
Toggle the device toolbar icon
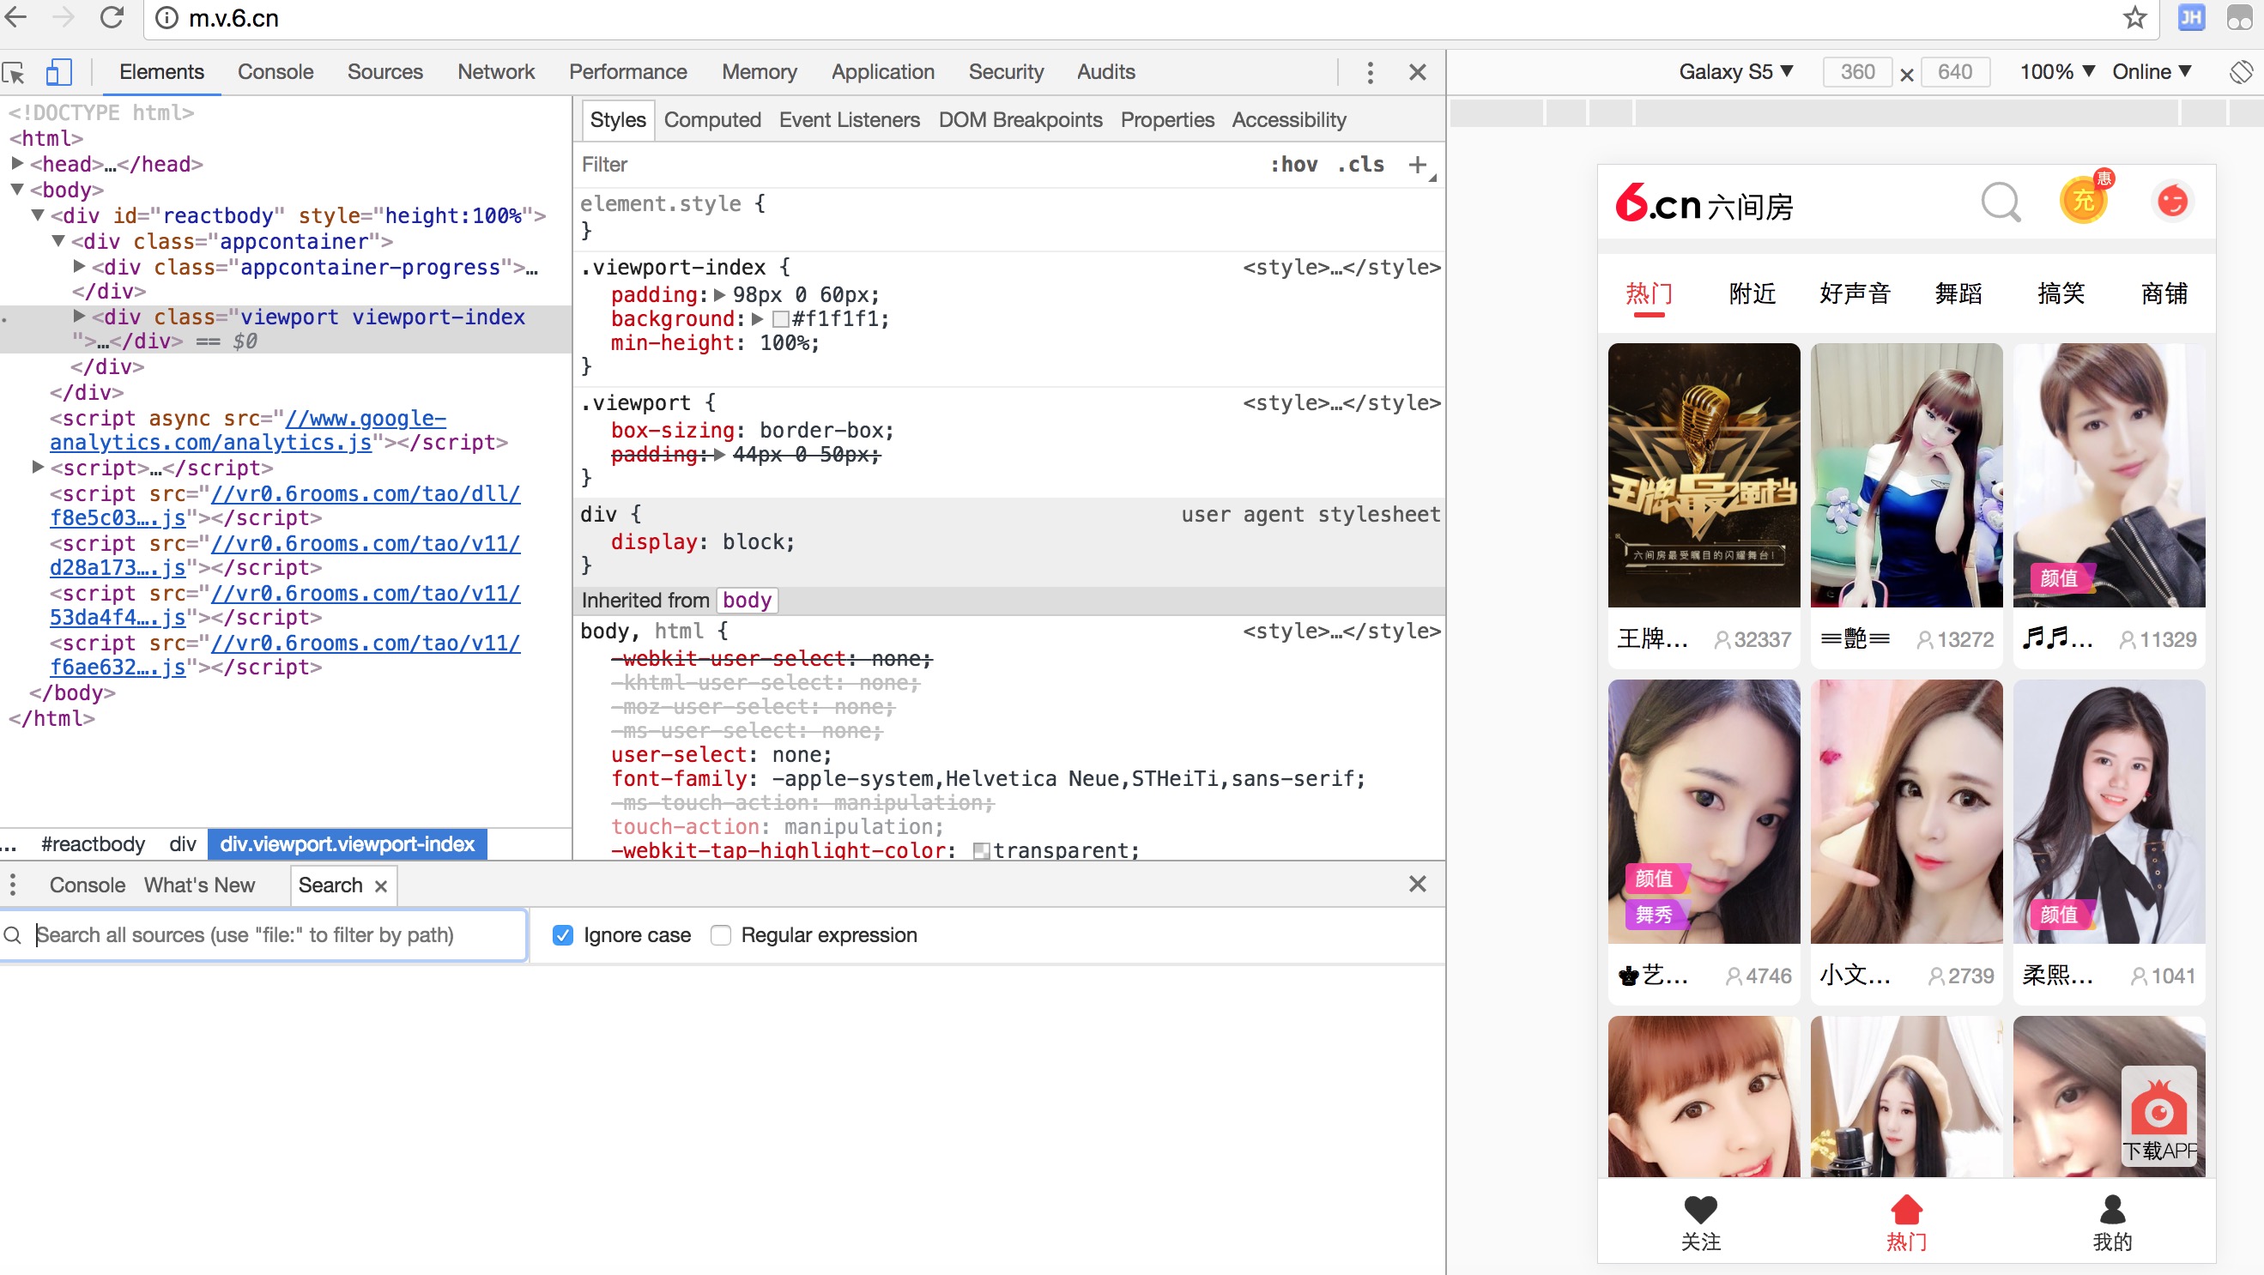point(58,72)
